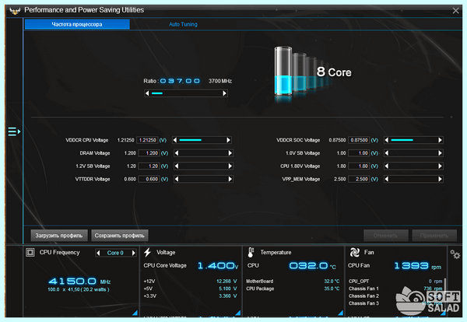
Task: Click Загрузить профиль button
Action: point(59,236)
